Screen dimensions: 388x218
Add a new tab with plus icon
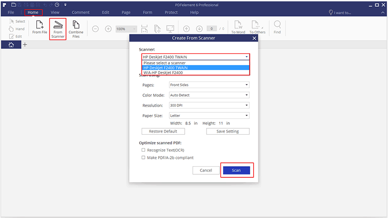(x=25, y=45)
